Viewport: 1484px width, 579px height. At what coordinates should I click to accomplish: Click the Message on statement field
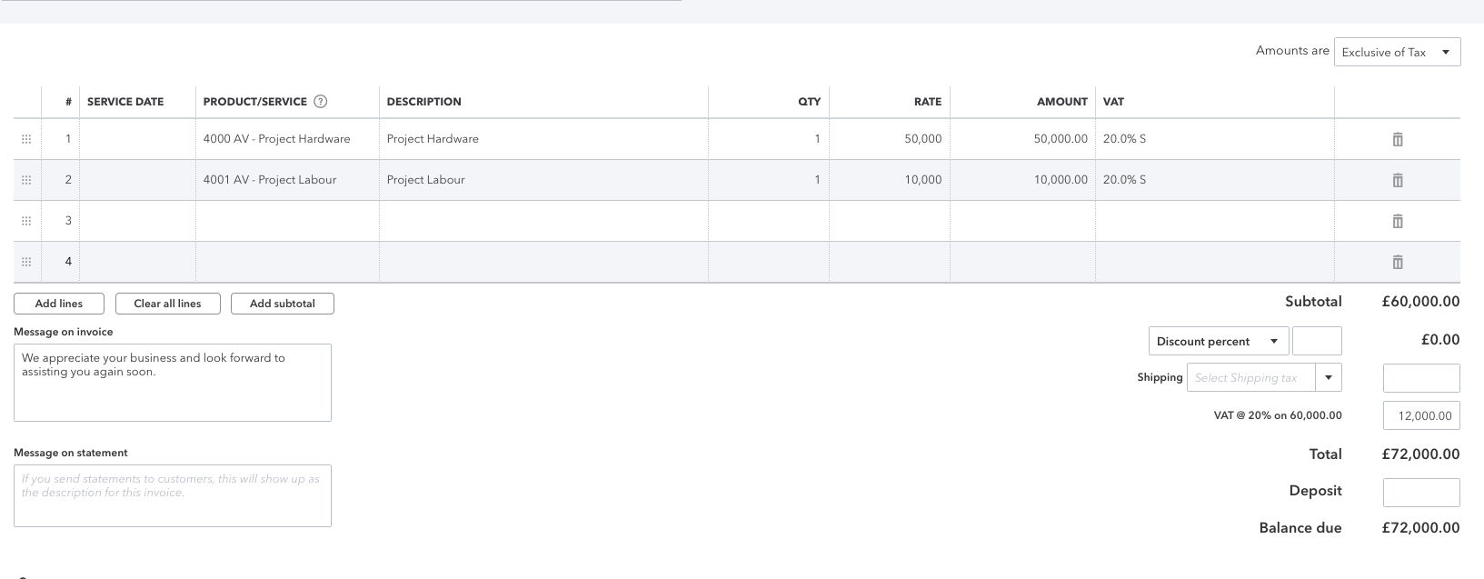[173, 495]
